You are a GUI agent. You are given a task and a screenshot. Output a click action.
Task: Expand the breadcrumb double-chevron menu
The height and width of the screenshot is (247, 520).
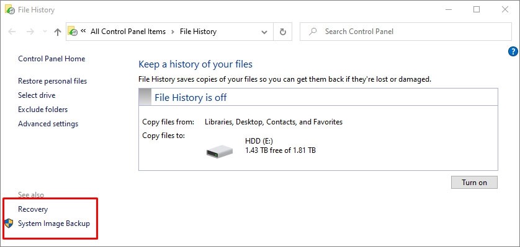pos(84,31)
